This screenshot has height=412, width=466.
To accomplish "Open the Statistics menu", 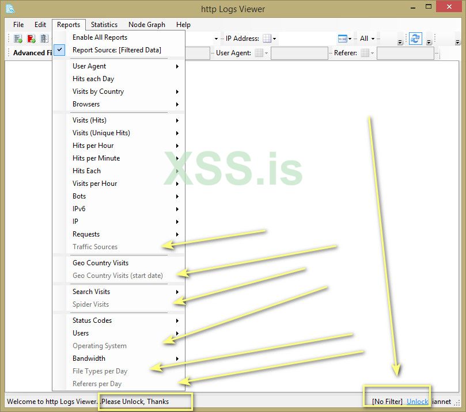I will click(x=104, y=25).
